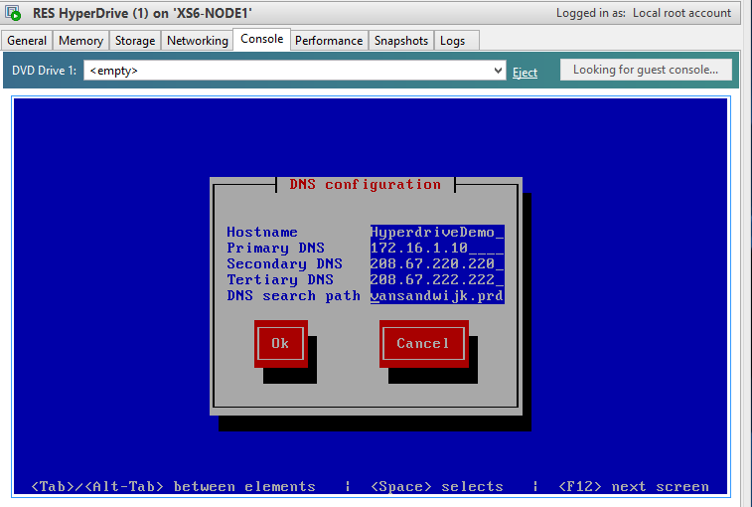The image size is (752, 507).
Task: Click the 'DNS search path' label
Action: pos(293,296)
